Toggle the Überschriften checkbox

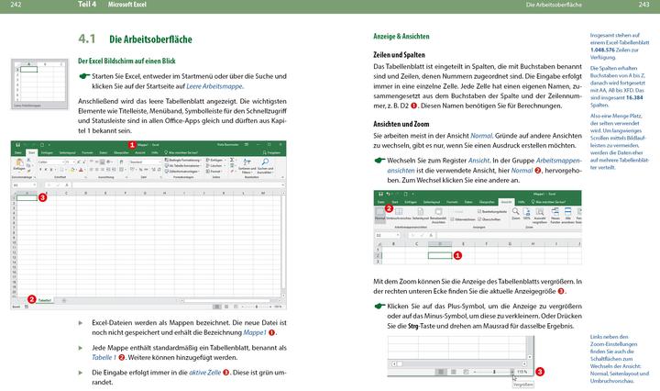480,219
